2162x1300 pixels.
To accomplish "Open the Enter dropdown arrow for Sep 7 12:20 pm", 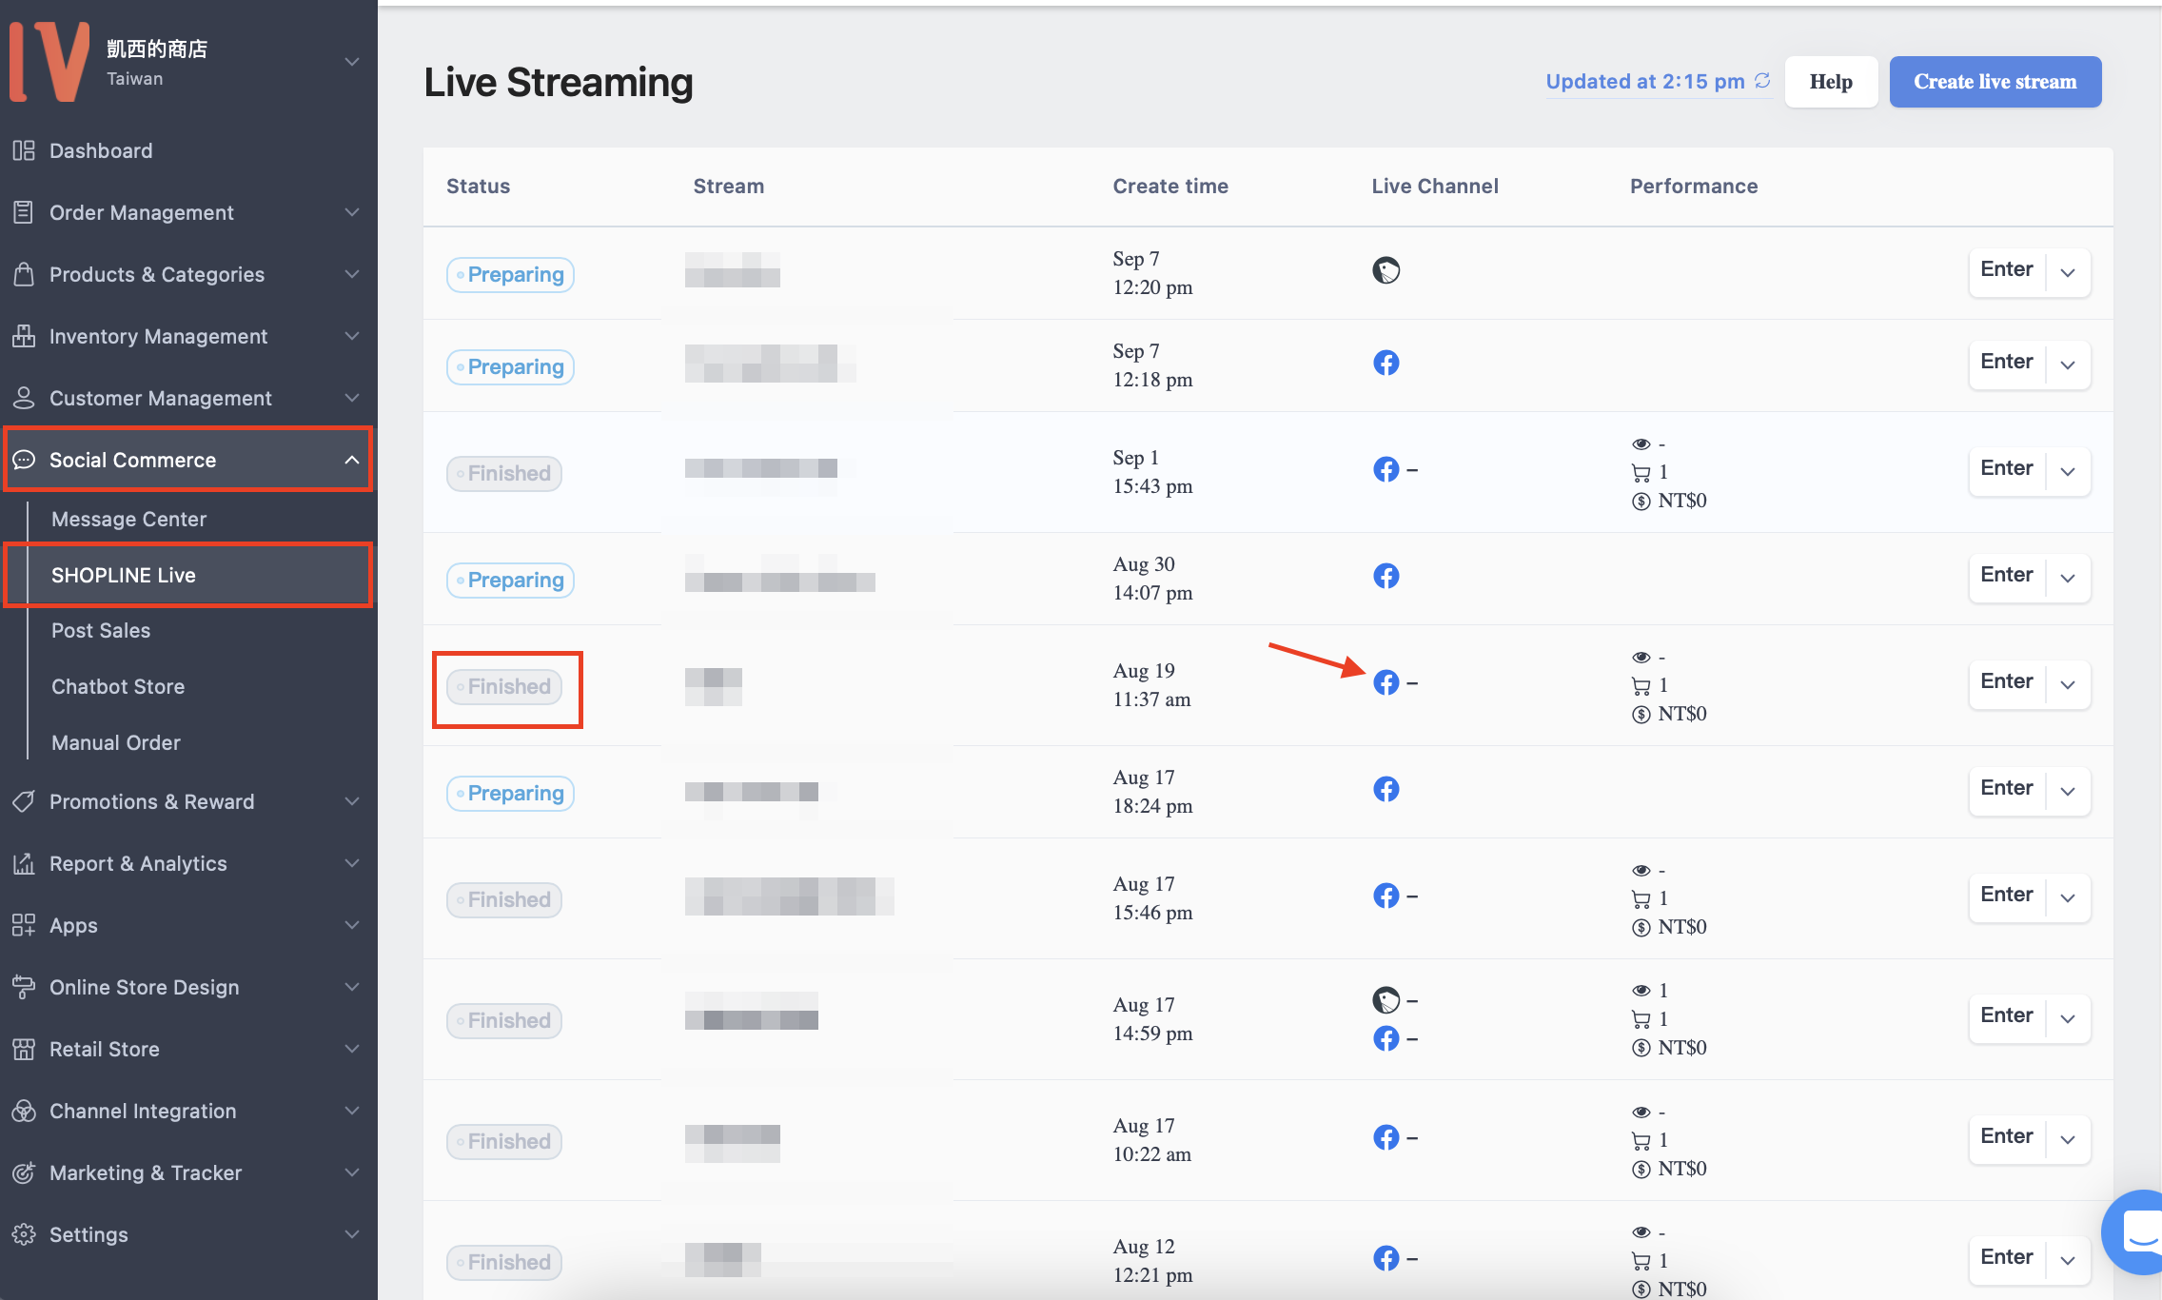I will 2068,273.
